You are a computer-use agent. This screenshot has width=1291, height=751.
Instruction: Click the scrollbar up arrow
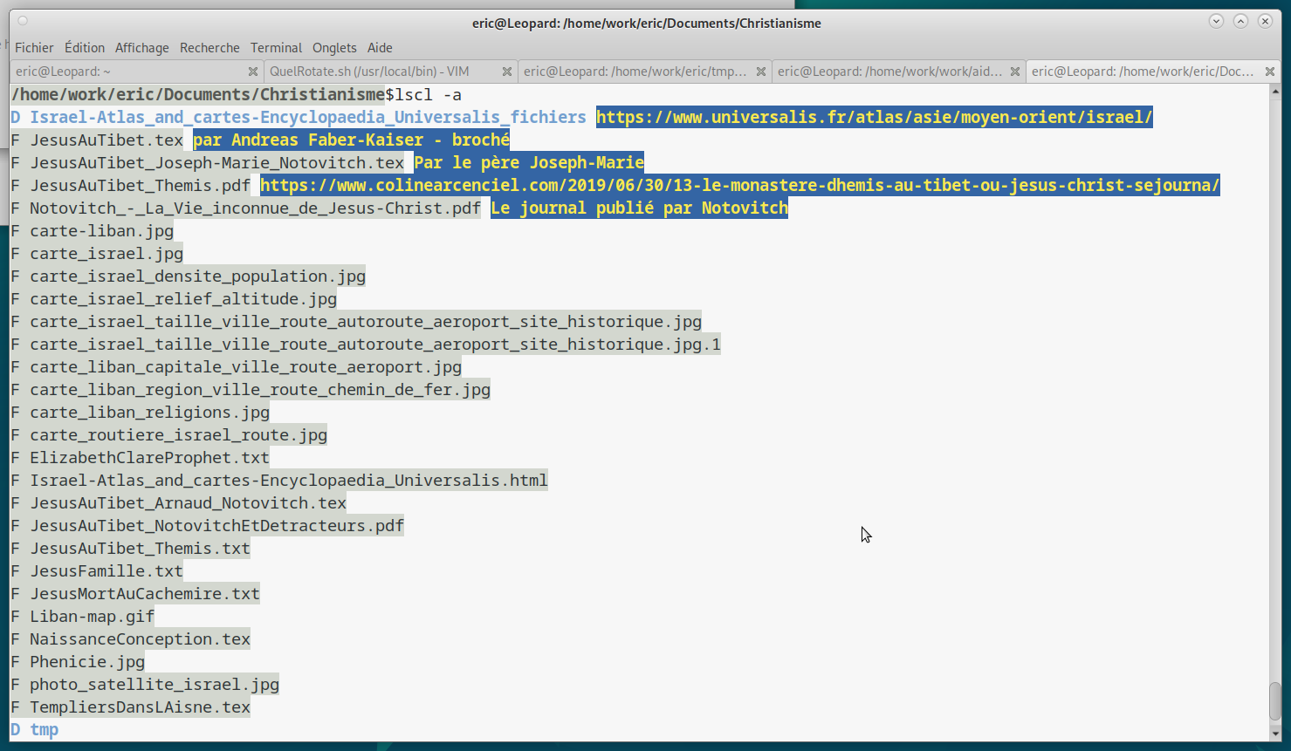[x=1275, y=91]
